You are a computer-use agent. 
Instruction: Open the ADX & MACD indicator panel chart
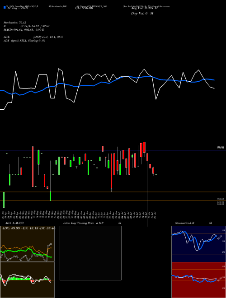pyautogui.click(x=27, y=244)
